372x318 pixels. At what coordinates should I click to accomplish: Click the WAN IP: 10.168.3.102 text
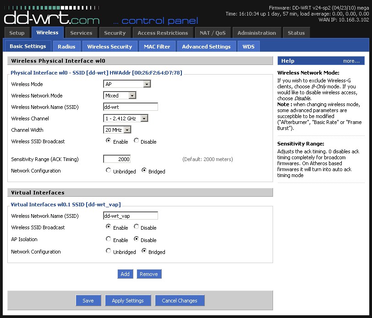click(344, 20)
